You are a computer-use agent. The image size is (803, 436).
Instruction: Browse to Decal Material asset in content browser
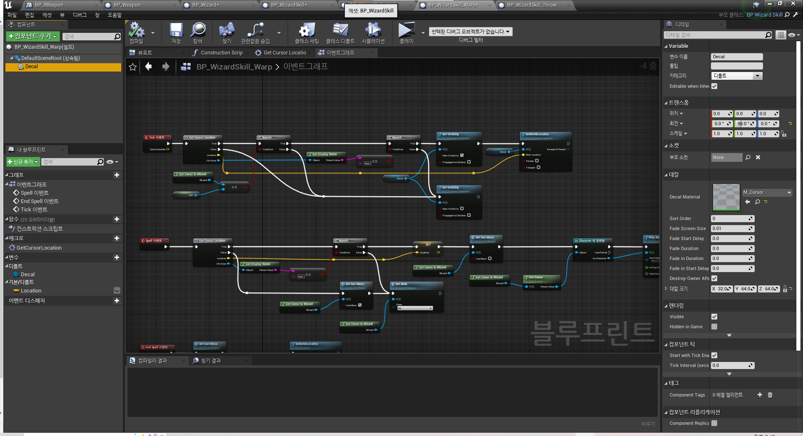coord(758,202)
